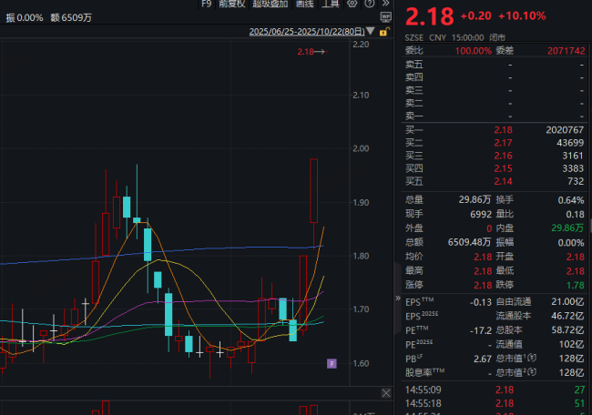The width and height of the screenshot is (592, 415).
Task: Click the purple F marker on chart
Action: coord(332,363)
